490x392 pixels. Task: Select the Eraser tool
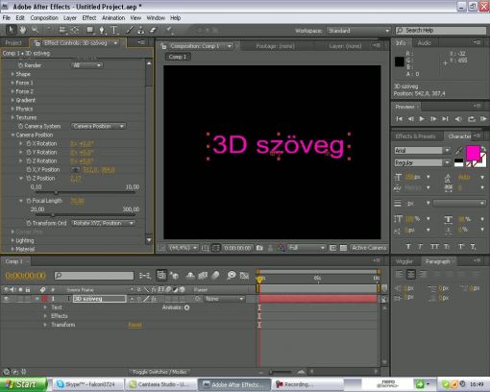coord(153,30)
